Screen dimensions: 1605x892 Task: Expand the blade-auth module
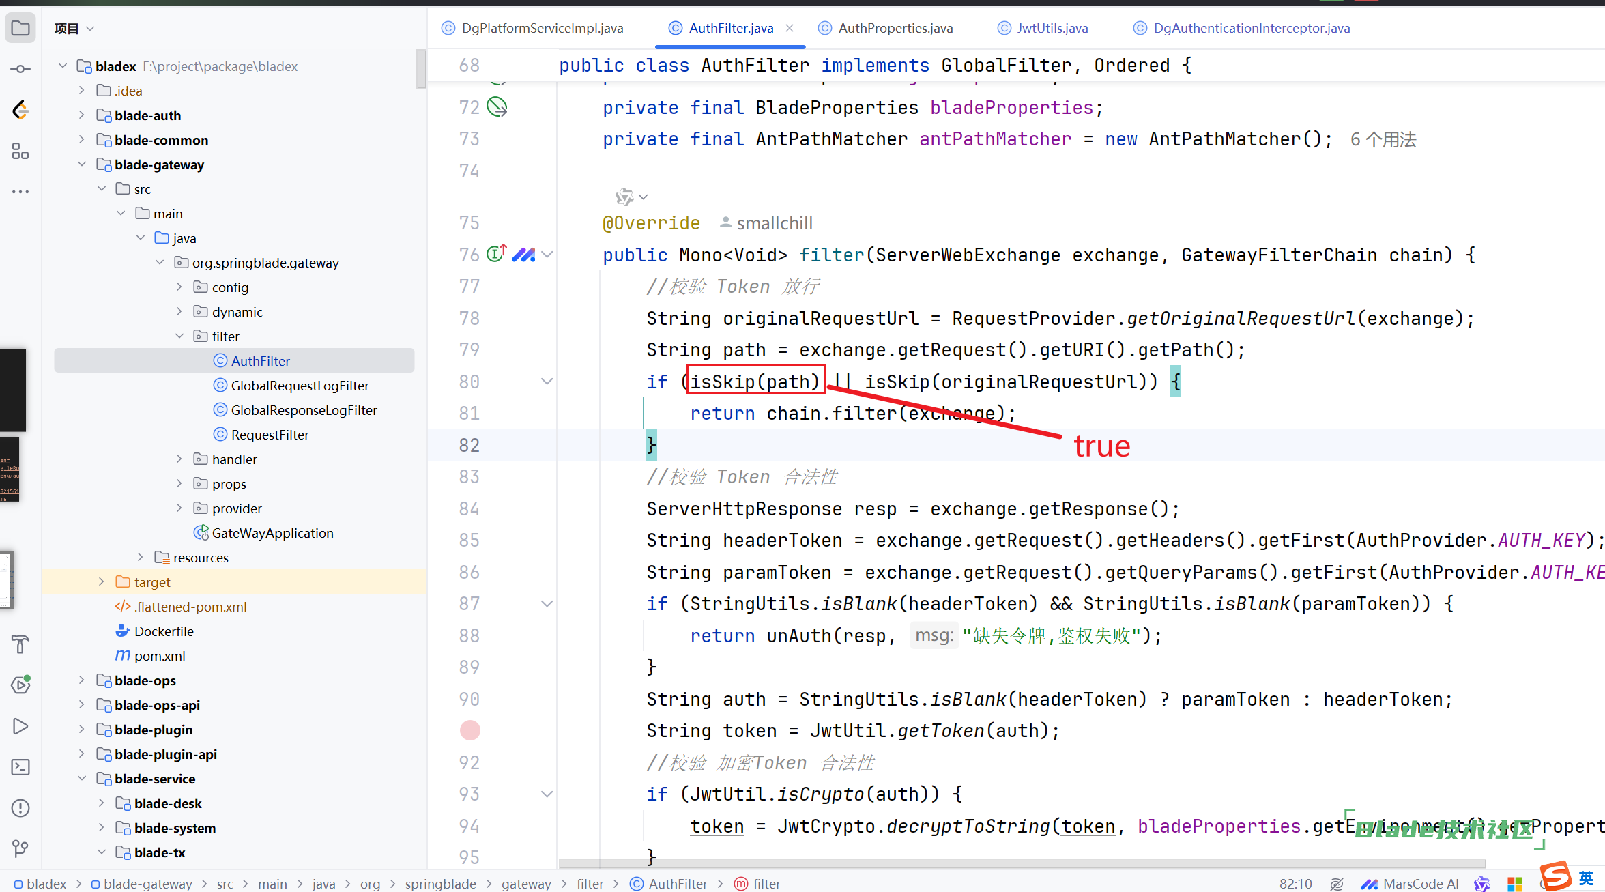point(82,115)
